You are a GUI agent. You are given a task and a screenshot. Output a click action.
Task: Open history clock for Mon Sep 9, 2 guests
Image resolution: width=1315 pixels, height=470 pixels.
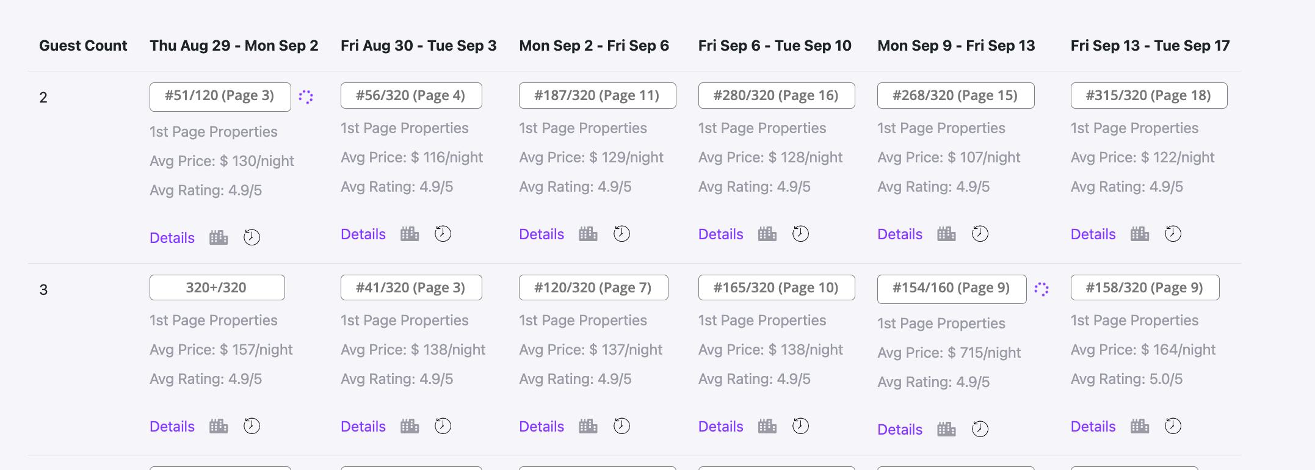click(980, 234)
